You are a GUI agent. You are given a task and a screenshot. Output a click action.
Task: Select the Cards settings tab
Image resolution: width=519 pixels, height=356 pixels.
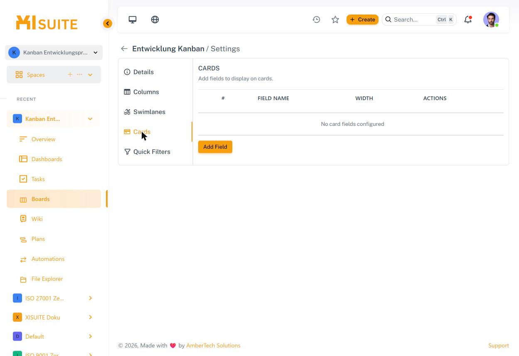(x=155, y=132)
